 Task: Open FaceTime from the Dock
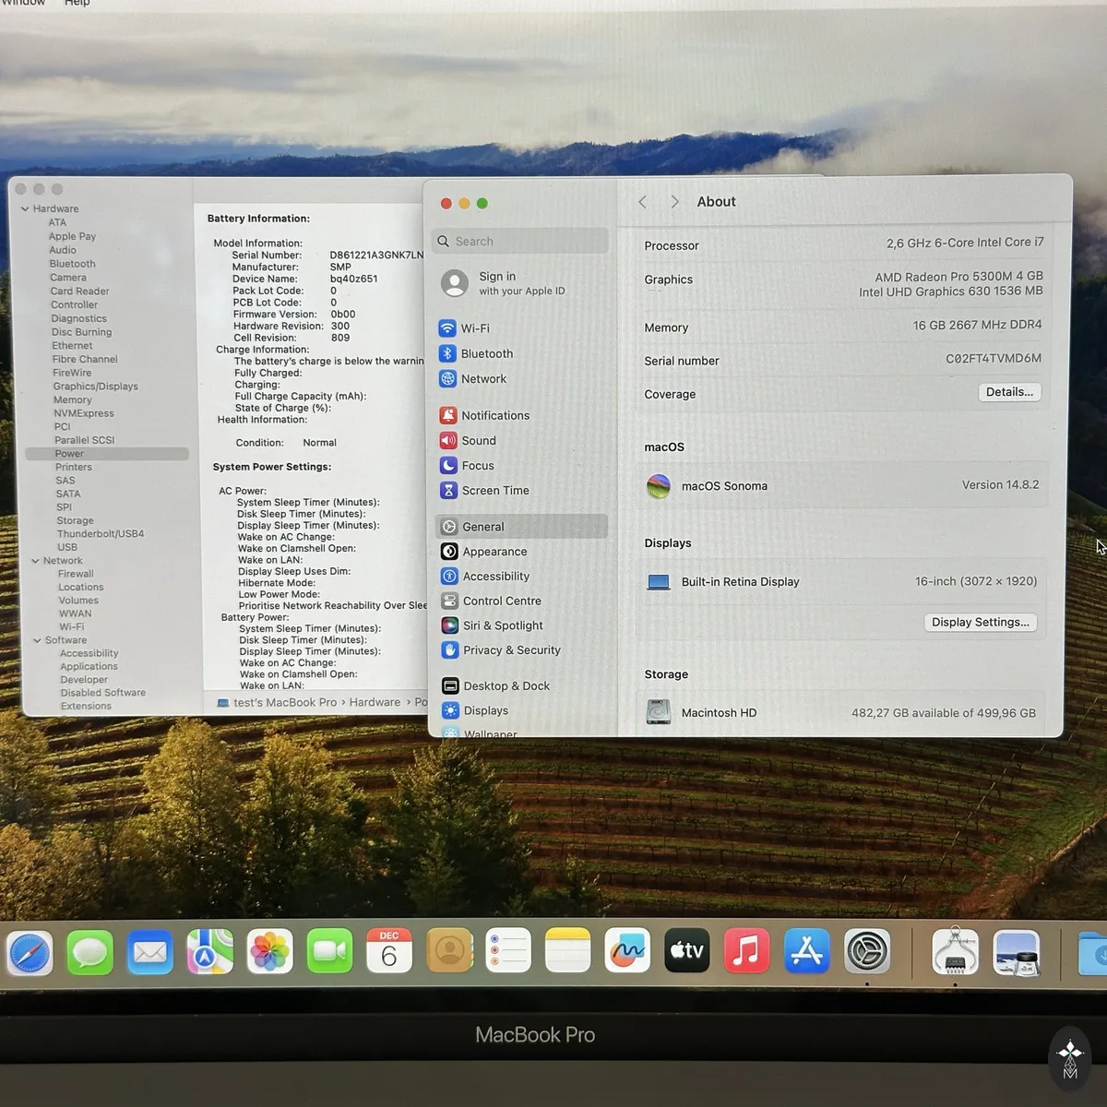329,952
